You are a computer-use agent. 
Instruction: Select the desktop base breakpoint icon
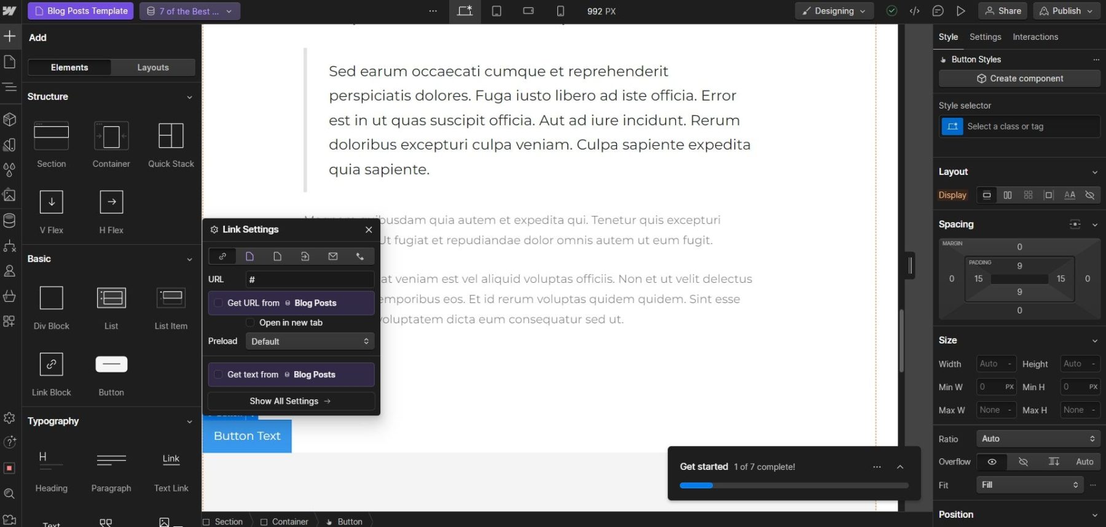465,11
